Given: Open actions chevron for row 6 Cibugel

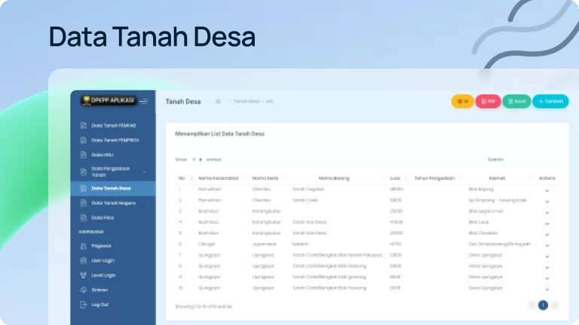Looking at the screenshot, I should click(x=547, y=245).
